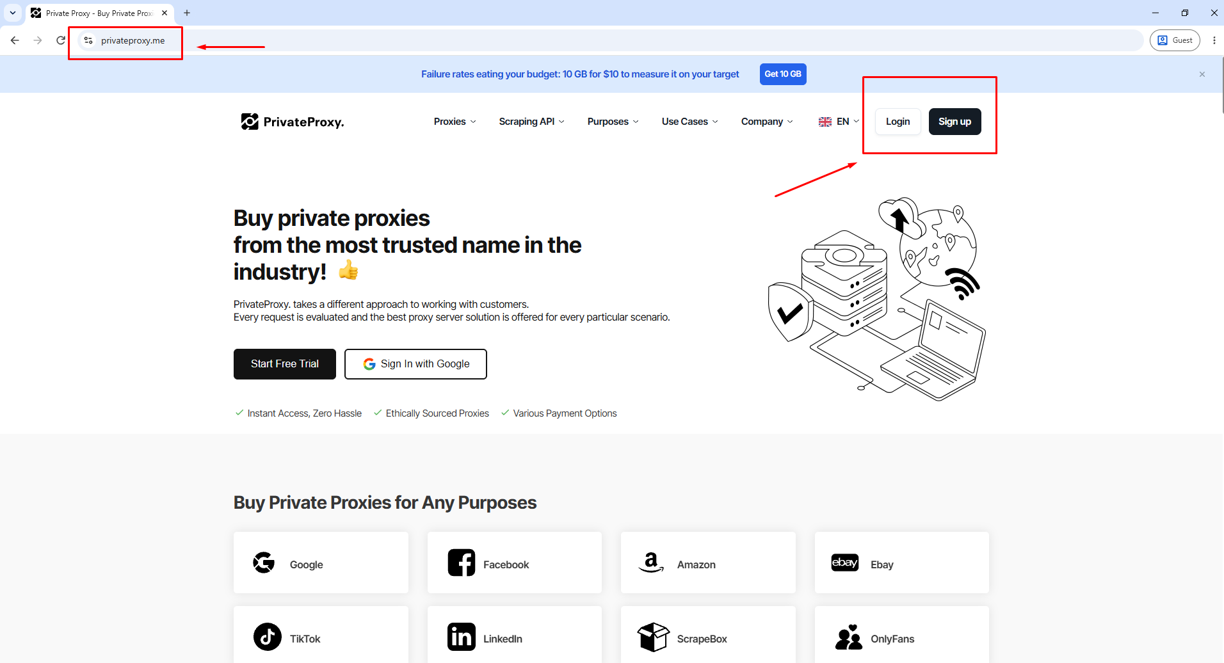
Task: Expand the Use Cases menu
Action: 689,122
